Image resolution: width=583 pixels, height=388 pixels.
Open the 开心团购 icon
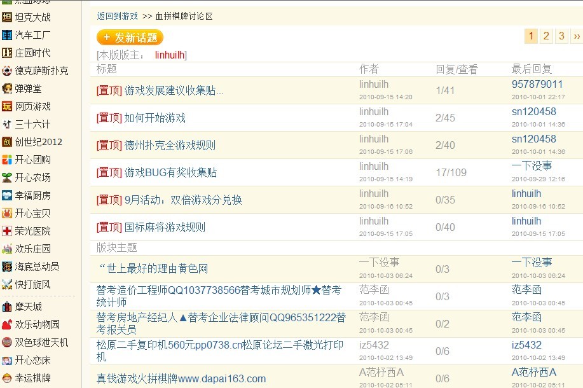coord(7,160)
